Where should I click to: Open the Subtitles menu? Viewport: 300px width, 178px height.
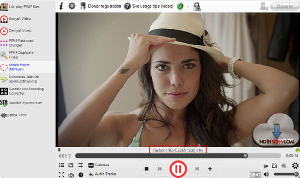coord(98,165)
